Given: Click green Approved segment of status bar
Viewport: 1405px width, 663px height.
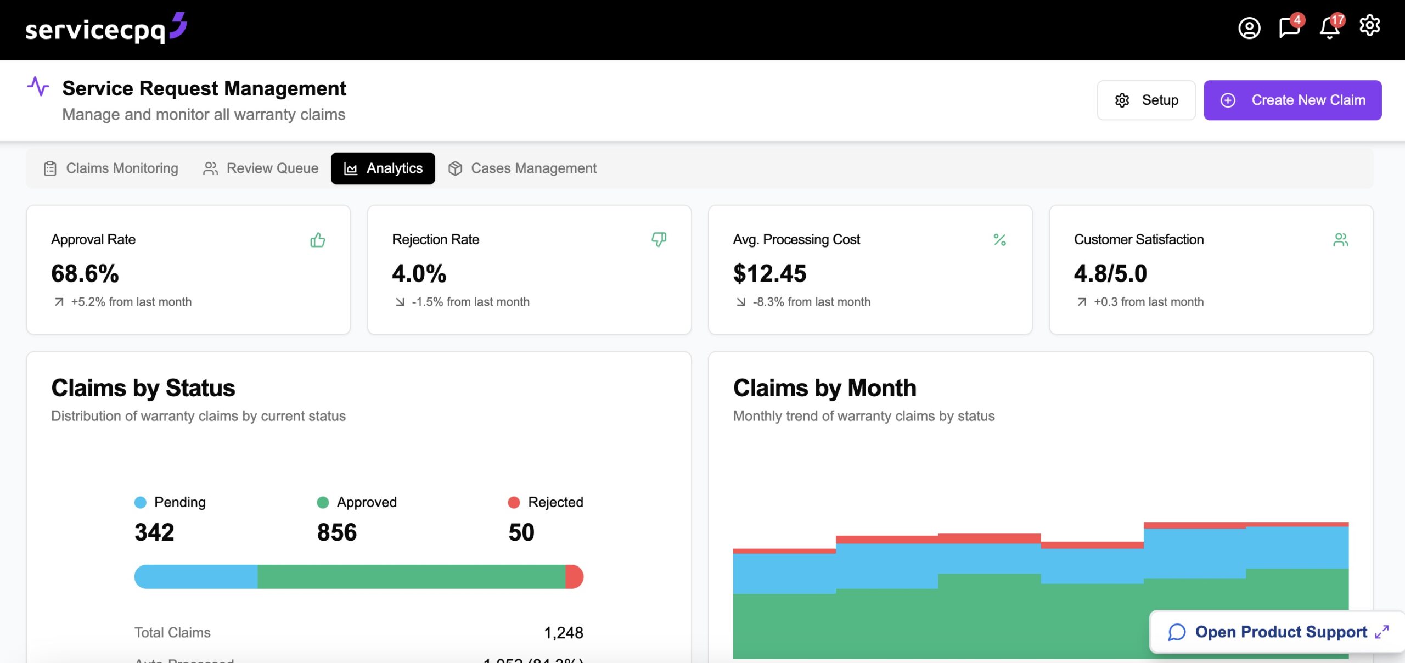Looking at the screenshot, I should (x=412, y=577).
